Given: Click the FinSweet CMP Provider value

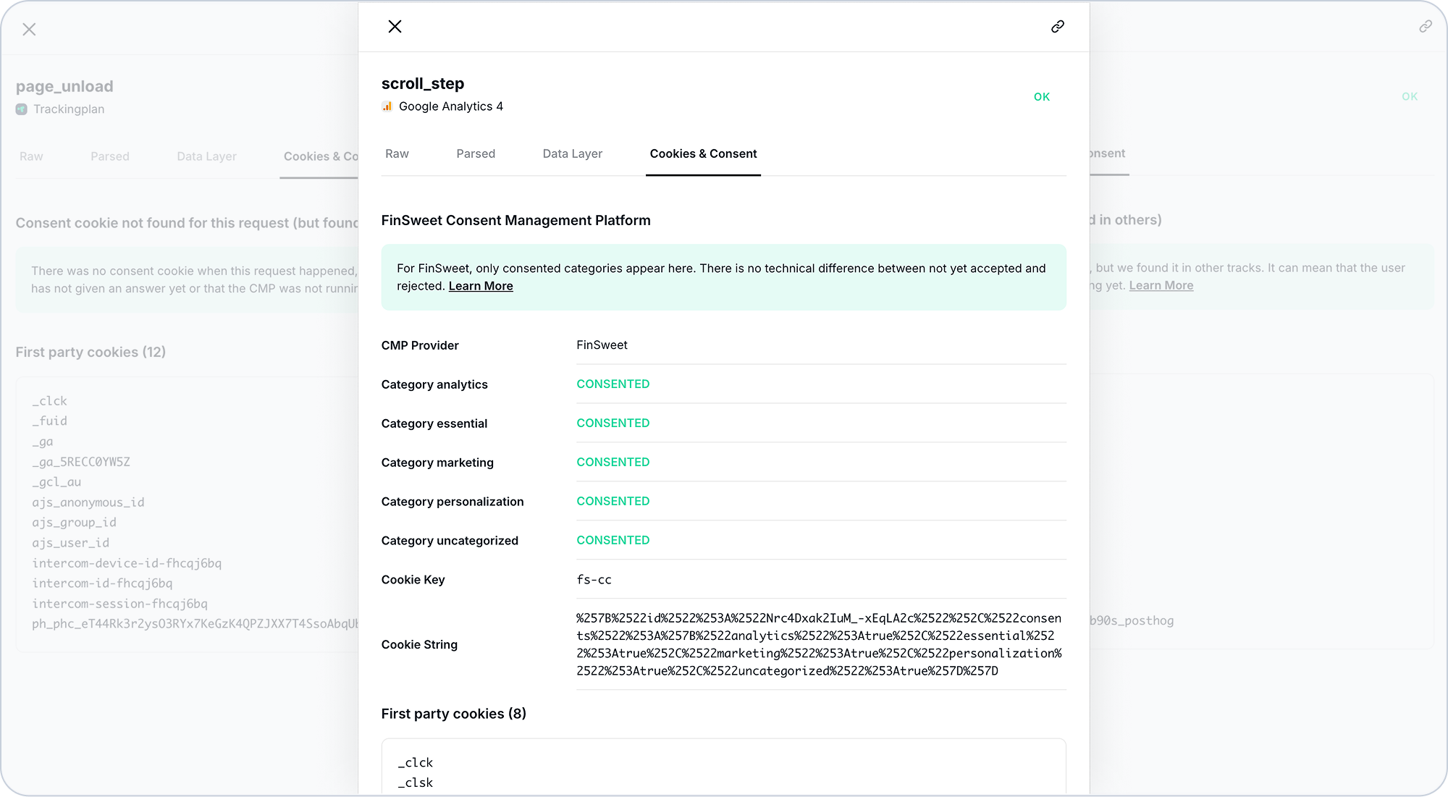Looking at the screenshot, I should tap(602, 345).
